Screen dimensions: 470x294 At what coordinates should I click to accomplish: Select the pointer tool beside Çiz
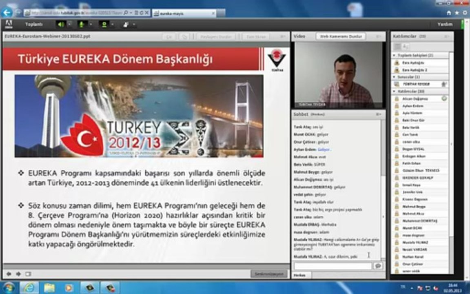point(184,37)
